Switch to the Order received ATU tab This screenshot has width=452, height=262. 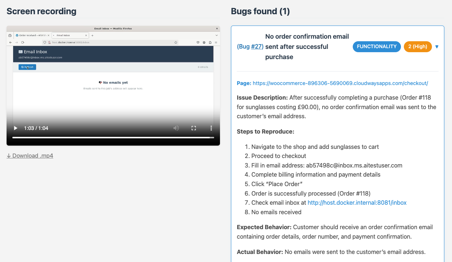point(31,35)
